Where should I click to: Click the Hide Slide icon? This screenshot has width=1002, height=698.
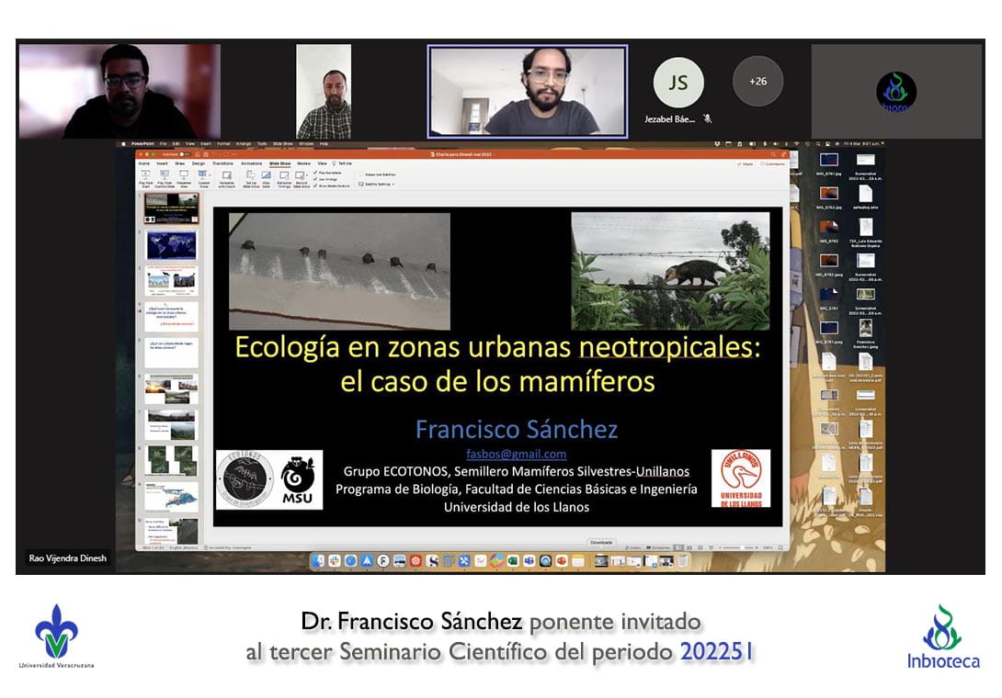[266, 175]
